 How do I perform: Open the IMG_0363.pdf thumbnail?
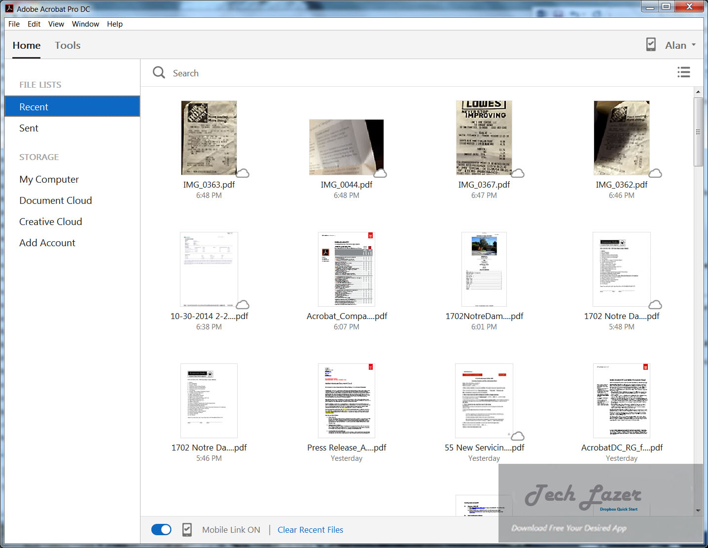point(209,138)
